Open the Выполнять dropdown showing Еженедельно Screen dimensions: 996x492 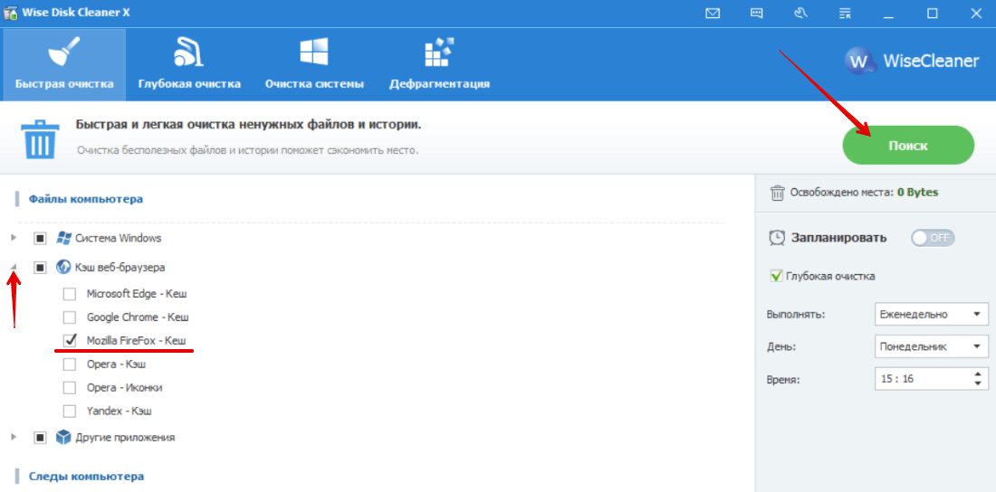click(x=931, y=314)
